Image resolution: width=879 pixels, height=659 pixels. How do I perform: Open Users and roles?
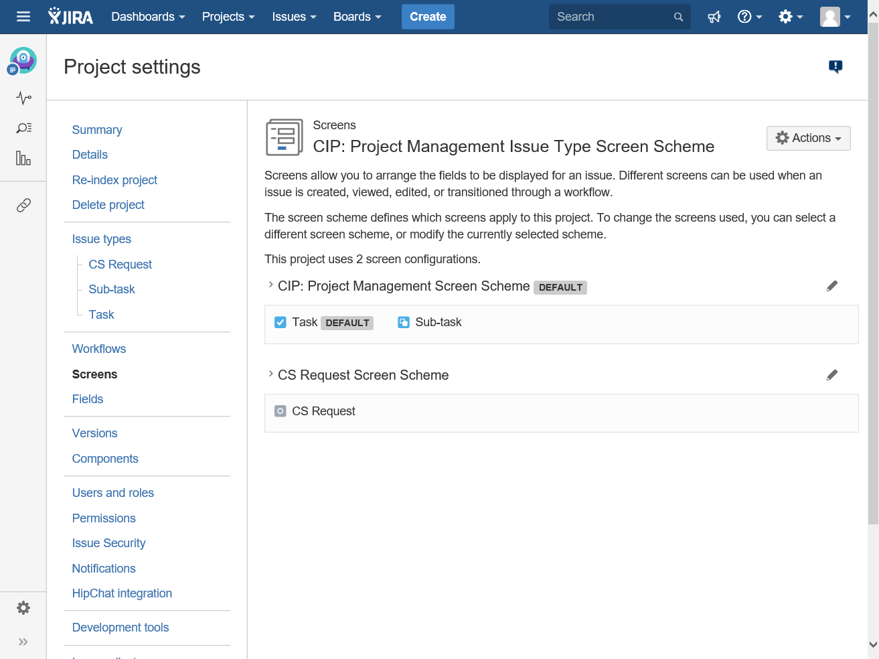point(113,493)
